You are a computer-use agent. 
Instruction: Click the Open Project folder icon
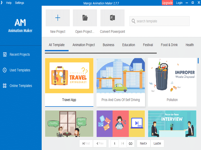coord(85,18)
